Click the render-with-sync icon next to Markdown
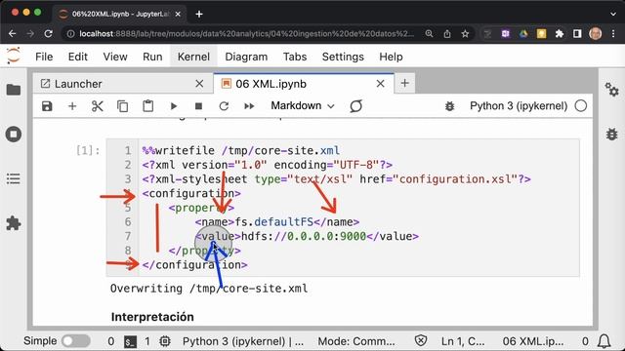The width and height of the screenshot is (625, 351). [355, 106]
